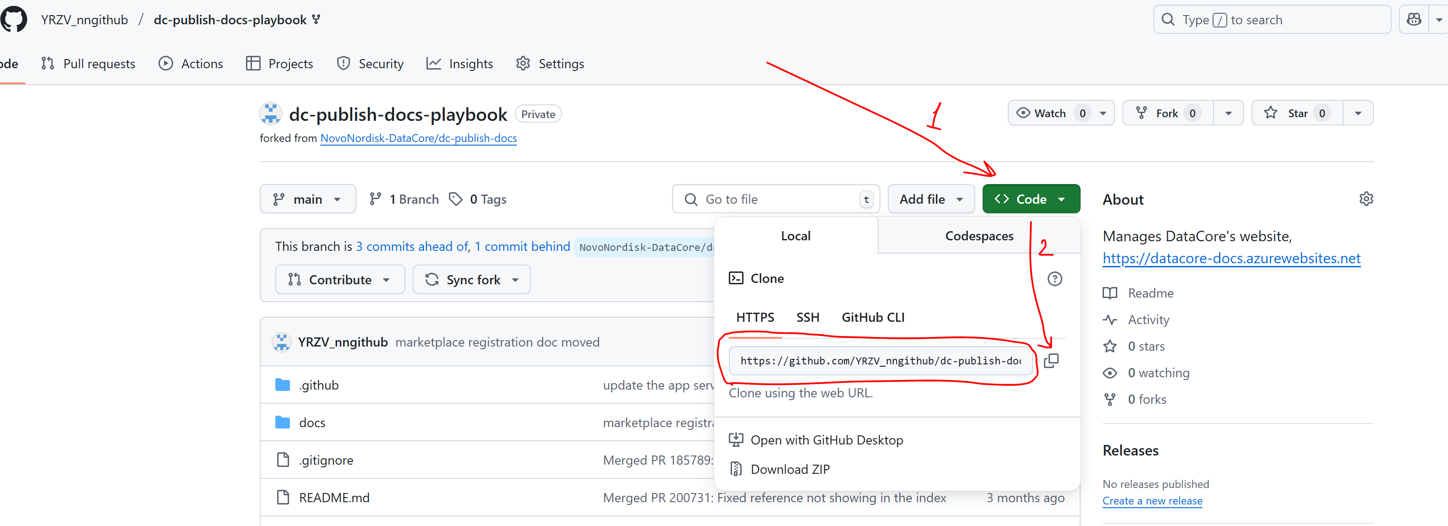Open the About settings gear icon
1448x526 pixels.
click(x=1366, y=199)
